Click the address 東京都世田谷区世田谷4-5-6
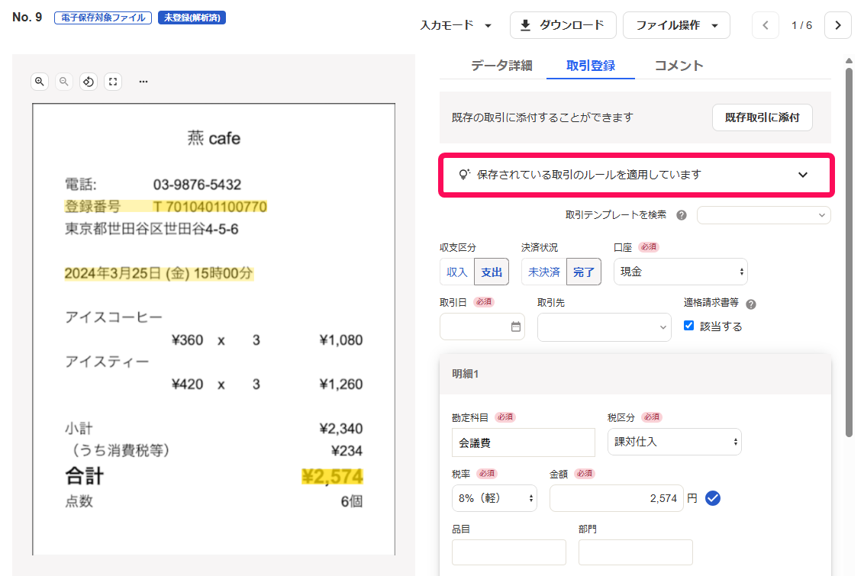The width and height of the screenshot is (864, 576). click(x=152, y=229)
